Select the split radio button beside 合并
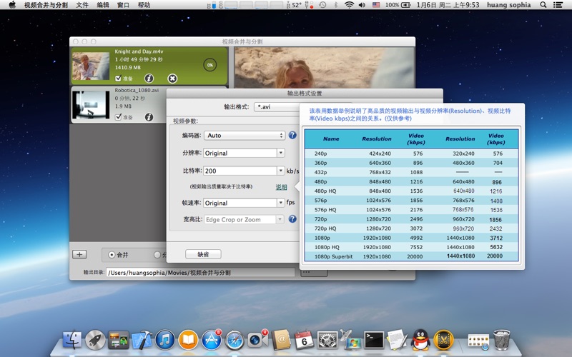572x357 pixels. 157,255
